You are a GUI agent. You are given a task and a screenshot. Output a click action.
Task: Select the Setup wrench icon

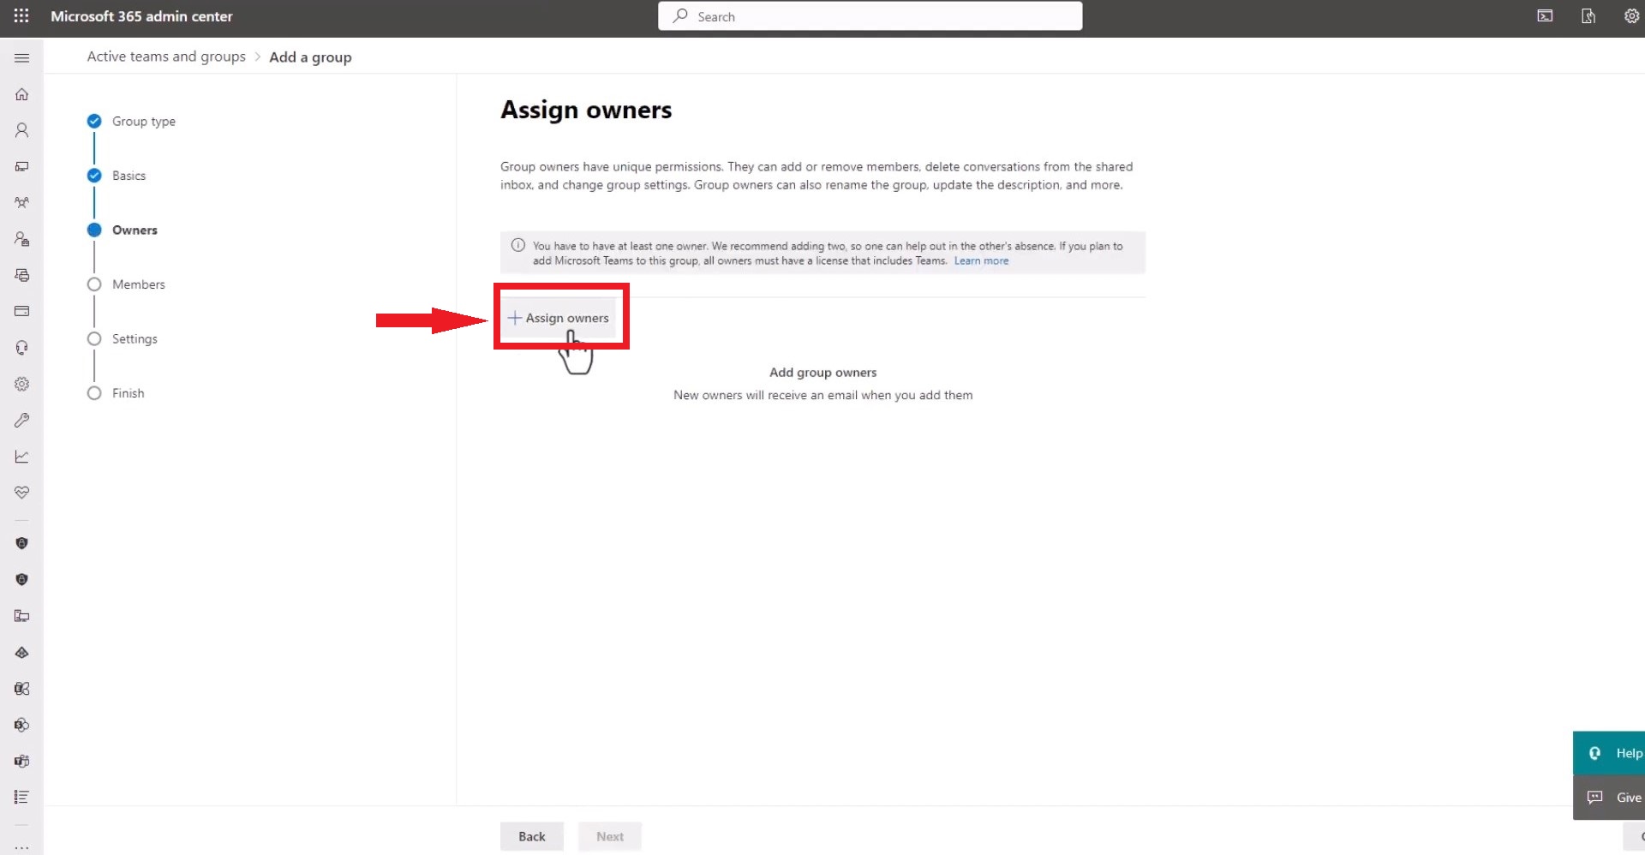click(21, 420)
